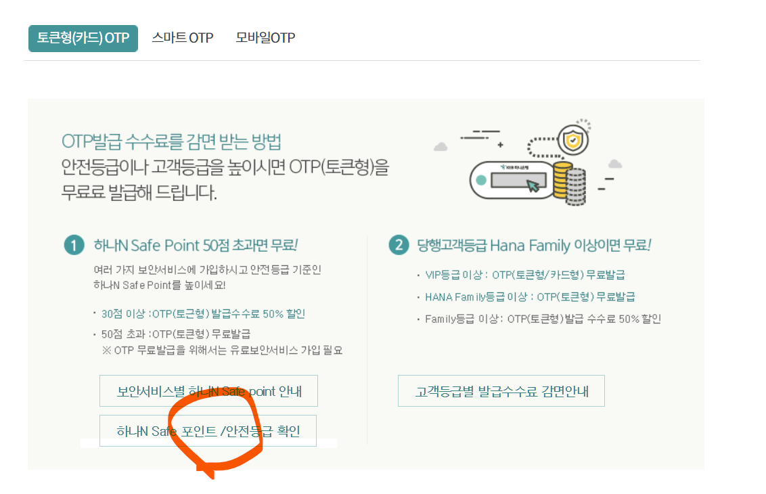Click text 30점 이상 발급수수료 50% 할인
This screenshot has height=494, width=766.
[203, 314]
